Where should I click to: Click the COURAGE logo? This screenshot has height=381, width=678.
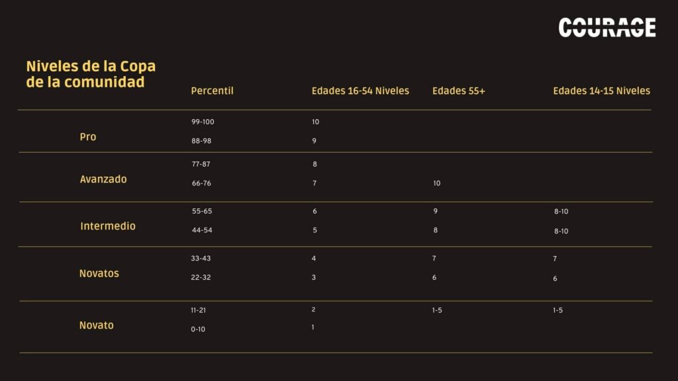(607, 27)
